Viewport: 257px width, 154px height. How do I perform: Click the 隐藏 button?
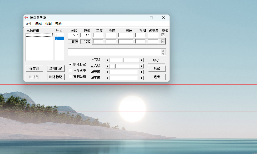tap(157, 68)
